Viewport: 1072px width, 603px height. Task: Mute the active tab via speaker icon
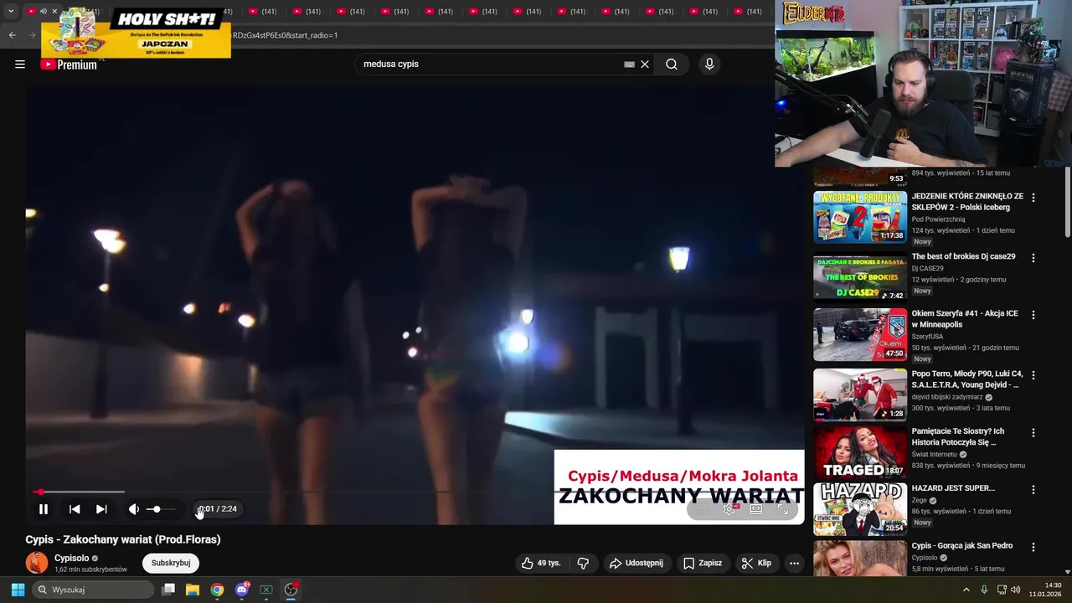[44, 11]
